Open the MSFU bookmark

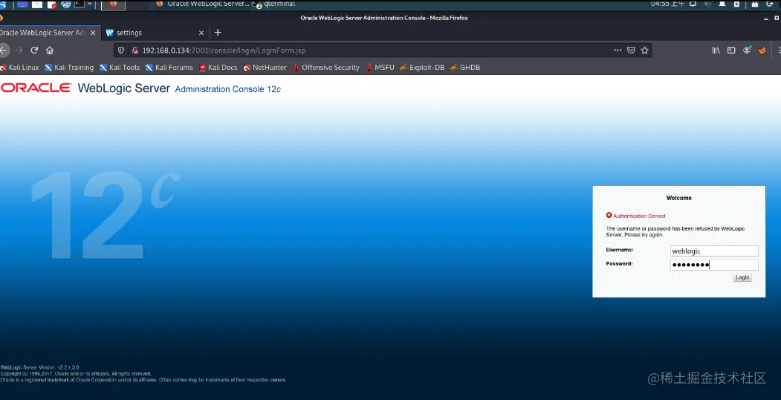click(x=380, y=67)
